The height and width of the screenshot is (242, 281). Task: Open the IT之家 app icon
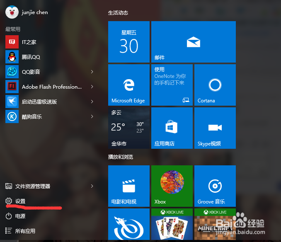(12, 42)
